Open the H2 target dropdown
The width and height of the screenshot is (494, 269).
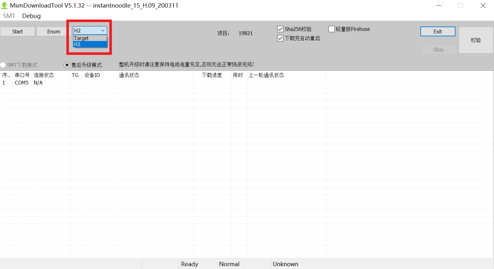point(90,31)
